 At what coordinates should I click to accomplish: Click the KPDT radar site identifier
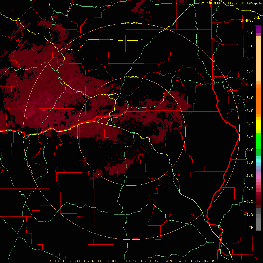pyautogui.click(x=171, y=261)
